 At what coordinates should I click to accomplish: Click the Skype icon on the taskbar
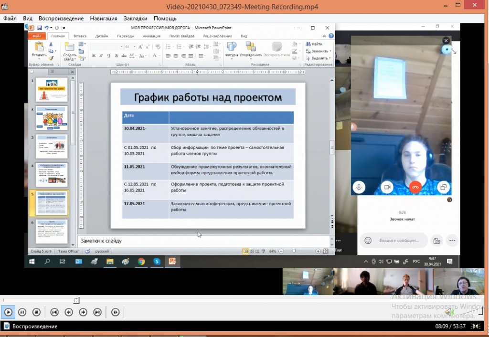[x=157, y=261]
